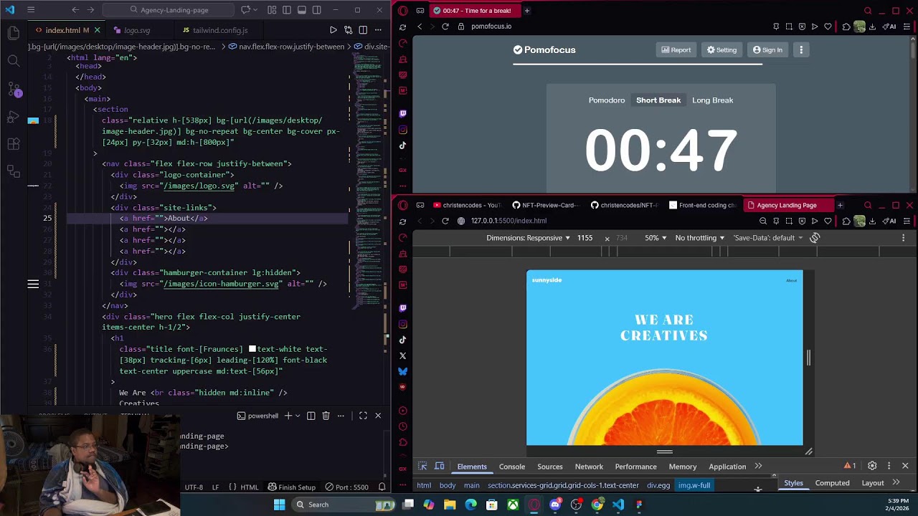Click UTF-8 encoding in status bar

(x=194, y=487)
